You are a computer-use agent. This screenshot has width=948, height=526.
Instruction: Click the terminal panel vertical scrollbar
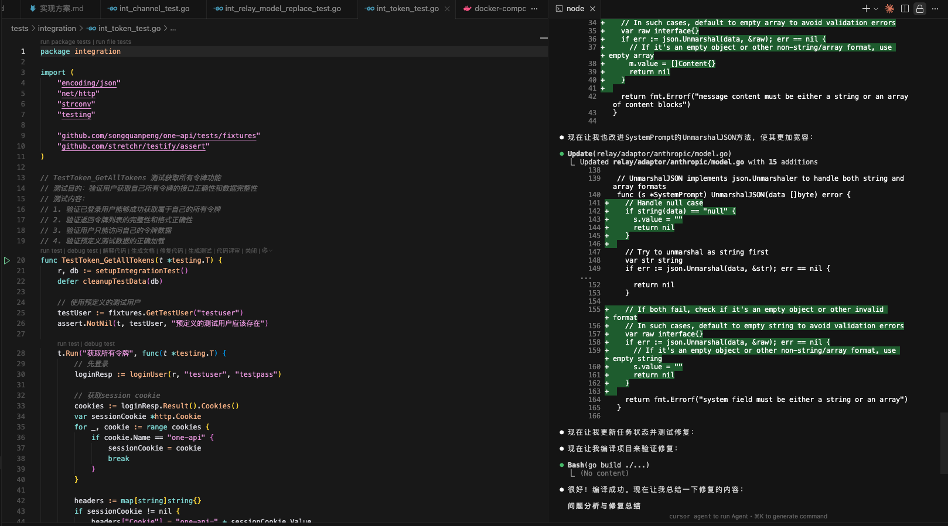coord(943,443)
